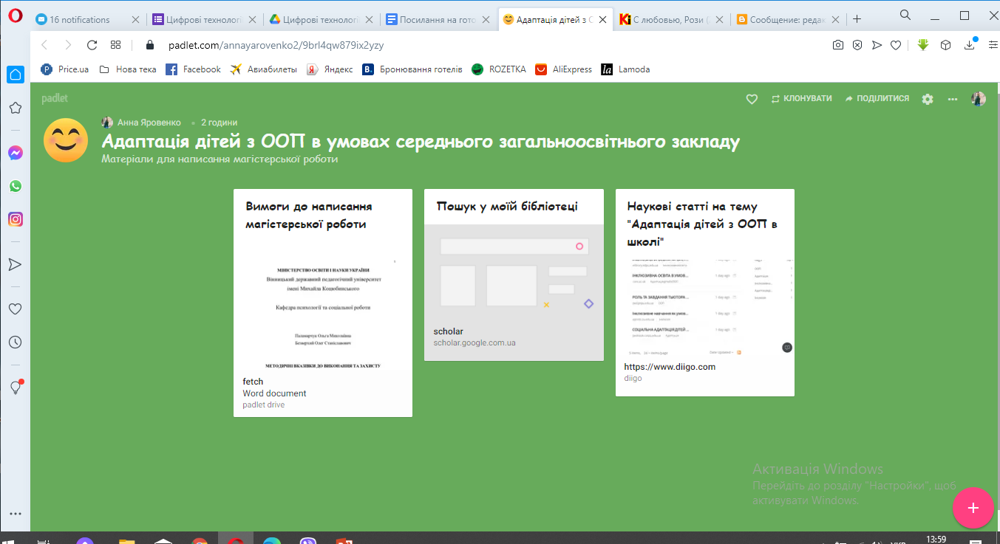Open Messenger in the sidebar
Screen dimensions: 1000x544
tap(15, 153)
